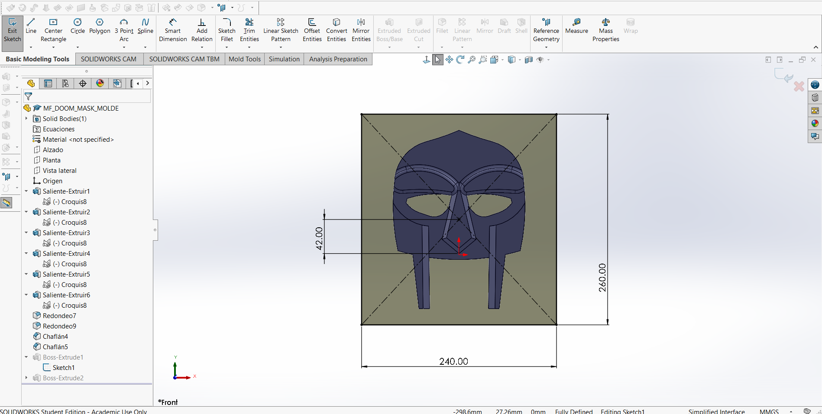
Task: Select the 3 Point Arc tool
Action: tap(124, 30)
